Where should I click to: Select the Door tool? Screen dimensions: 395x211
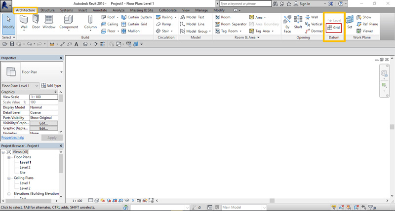36,22
